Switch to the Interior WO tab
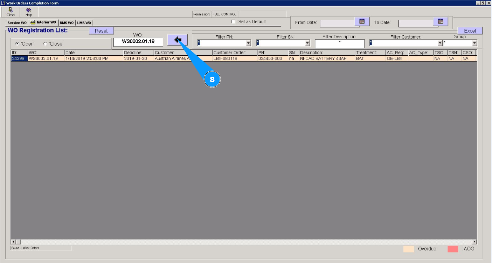Screen dimensions: 492x263 pos(43,22)
